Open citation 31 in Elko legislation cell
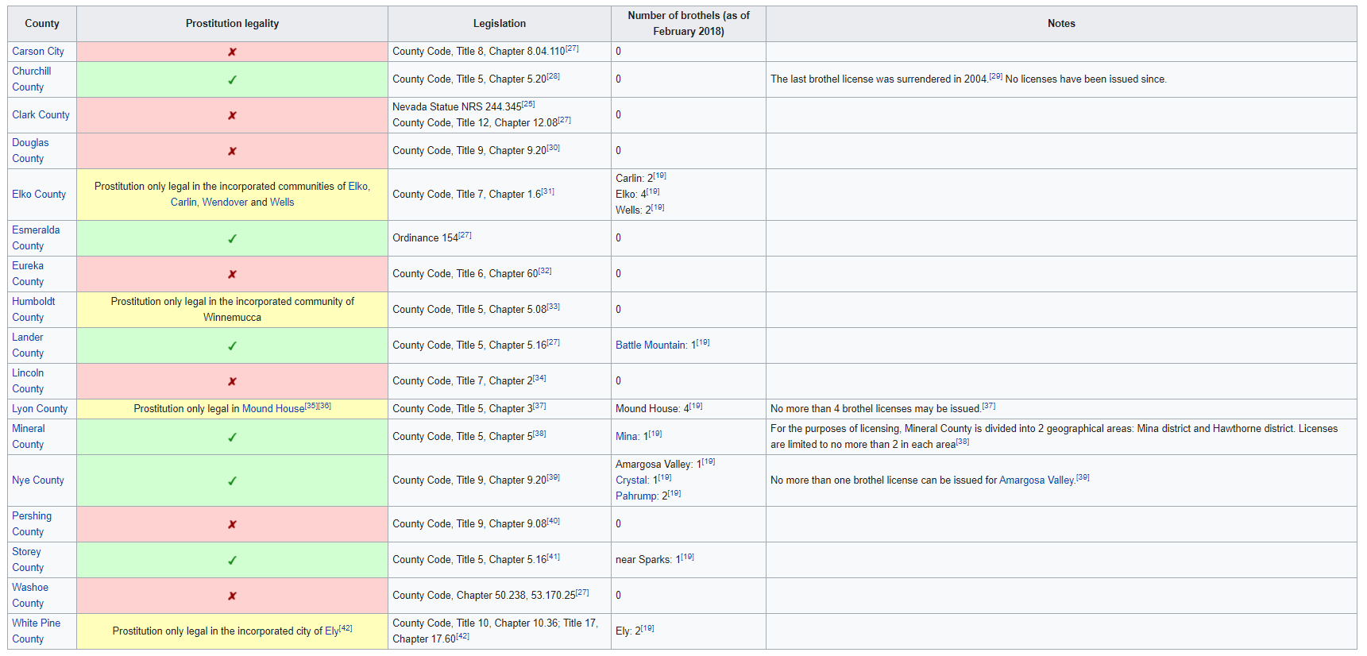The height and width of the screenshot is (656, 1367). [x=548, y=191]
